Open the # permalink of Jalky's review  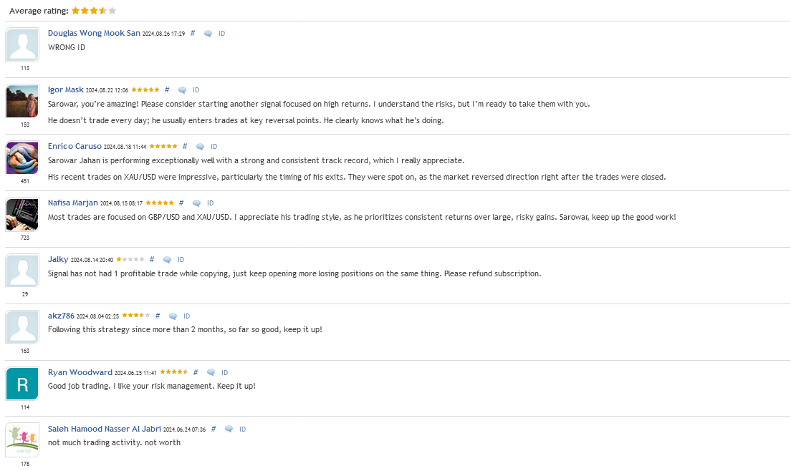[x=152, y=259]
